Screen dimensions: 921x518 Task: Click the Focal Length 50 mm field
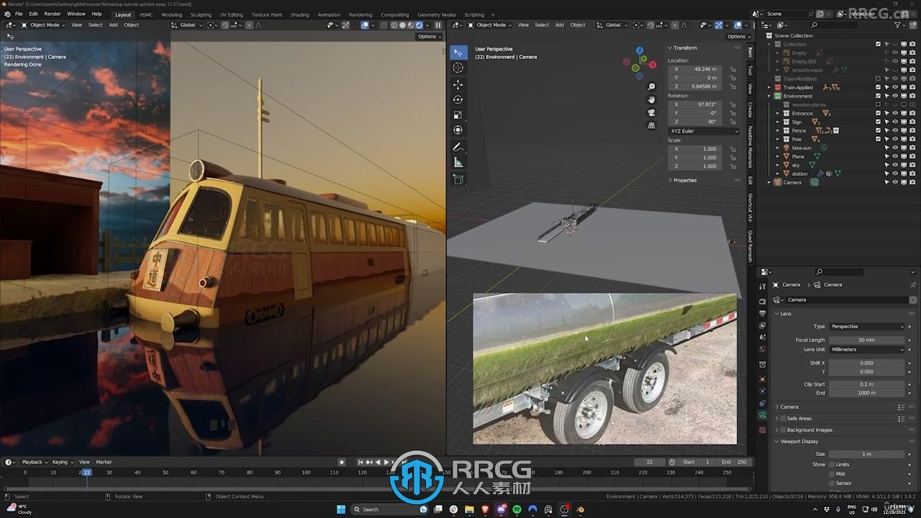pos(867,340)
